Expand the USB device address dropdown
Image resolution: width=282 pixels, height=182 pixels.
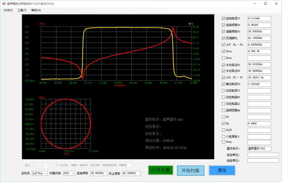pyautogui.click(x=130, y=165)
